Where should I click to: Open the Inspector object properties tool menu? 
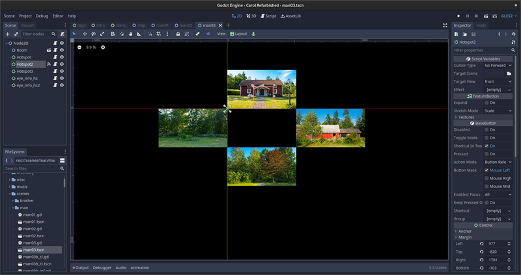click(514, 42)
